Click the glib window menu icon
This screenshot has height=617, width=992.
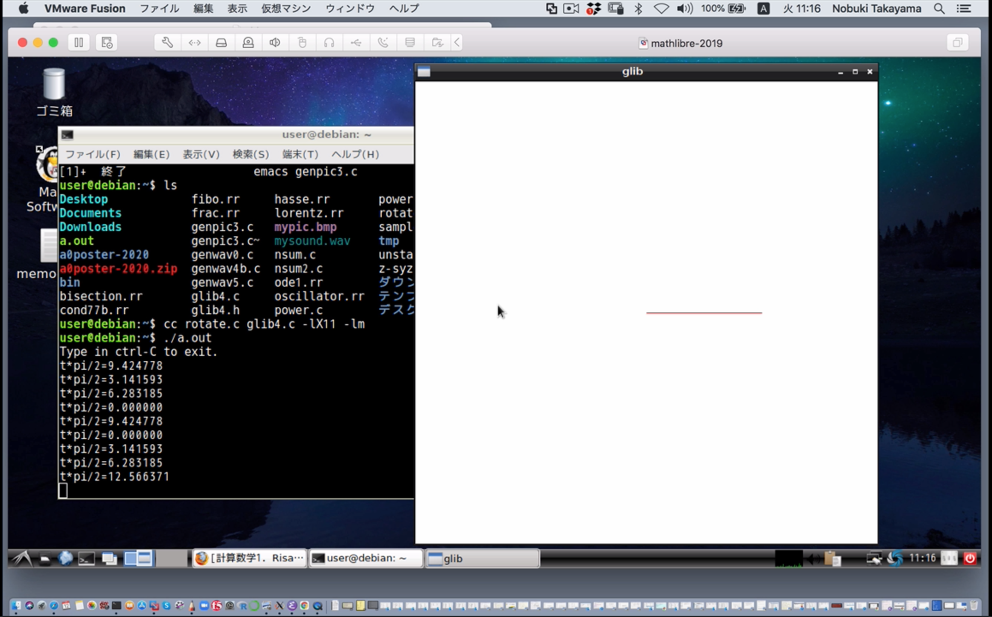pyautogui.click(x=424, y=72)
